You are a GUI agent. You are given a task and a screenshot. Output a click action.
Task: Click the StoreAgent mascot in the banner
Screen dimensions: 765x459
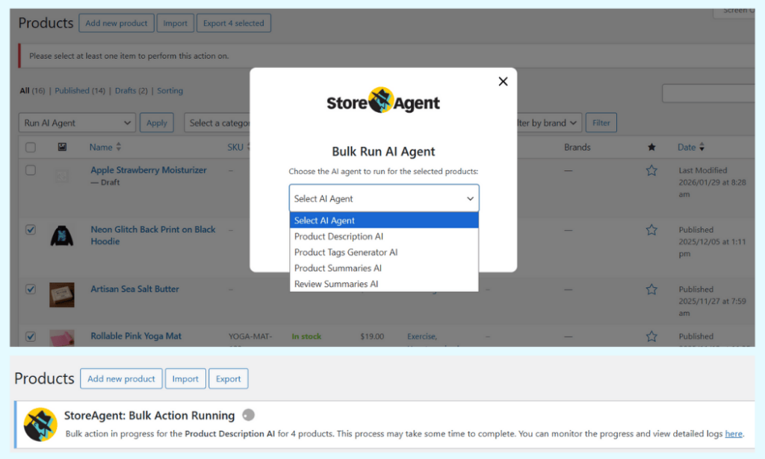[39, 424]
